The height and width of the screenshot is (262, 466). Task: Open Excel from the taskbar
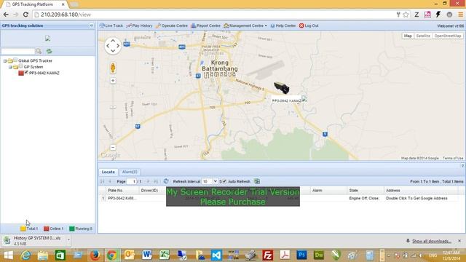[164, 255]
